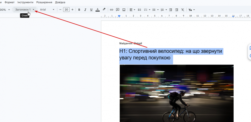The height and width of the screenshot is (122, 251).
Task: Increase the indent
Action: tap(176, 10)
